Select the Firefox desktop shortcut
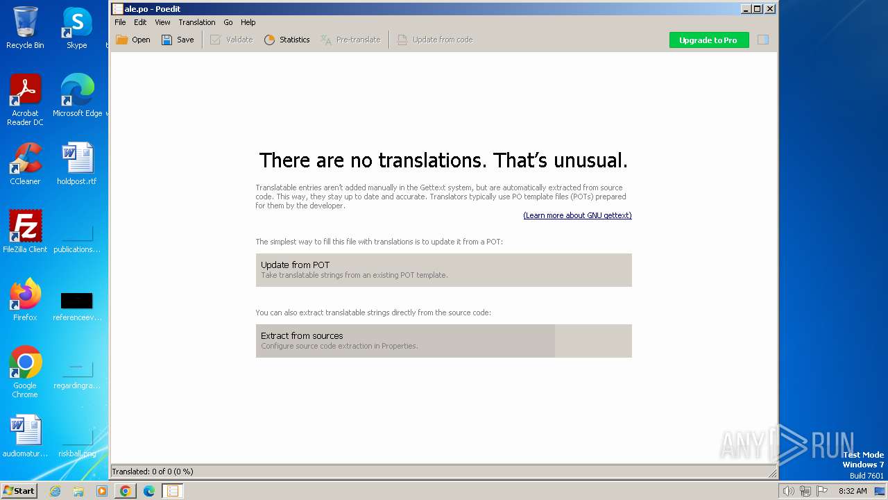This screenshot has height=500, width=888. click(x=25, y=300)
